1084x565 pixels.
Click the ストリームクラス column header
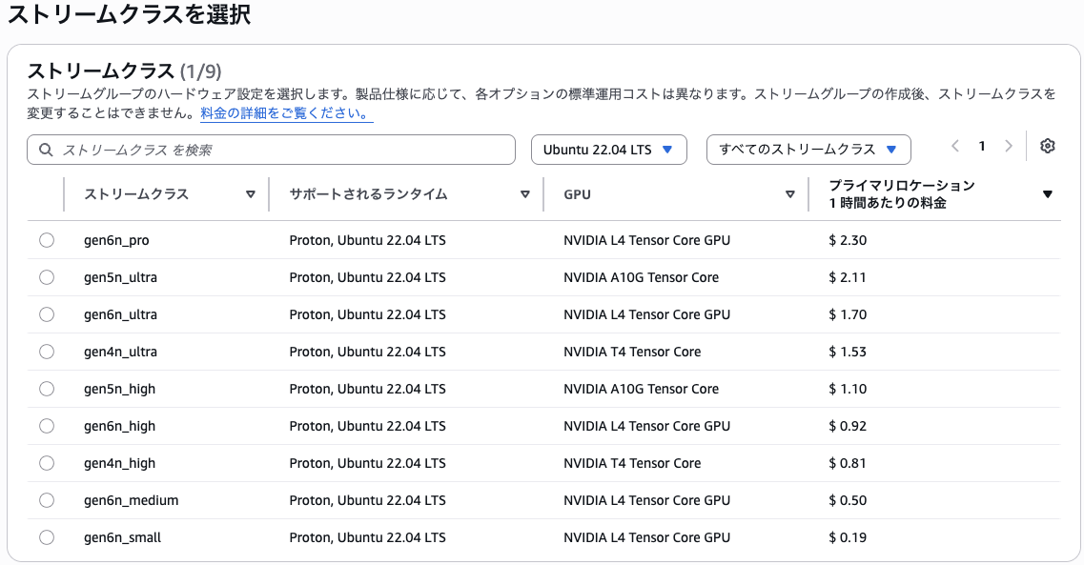coord(136,194)
